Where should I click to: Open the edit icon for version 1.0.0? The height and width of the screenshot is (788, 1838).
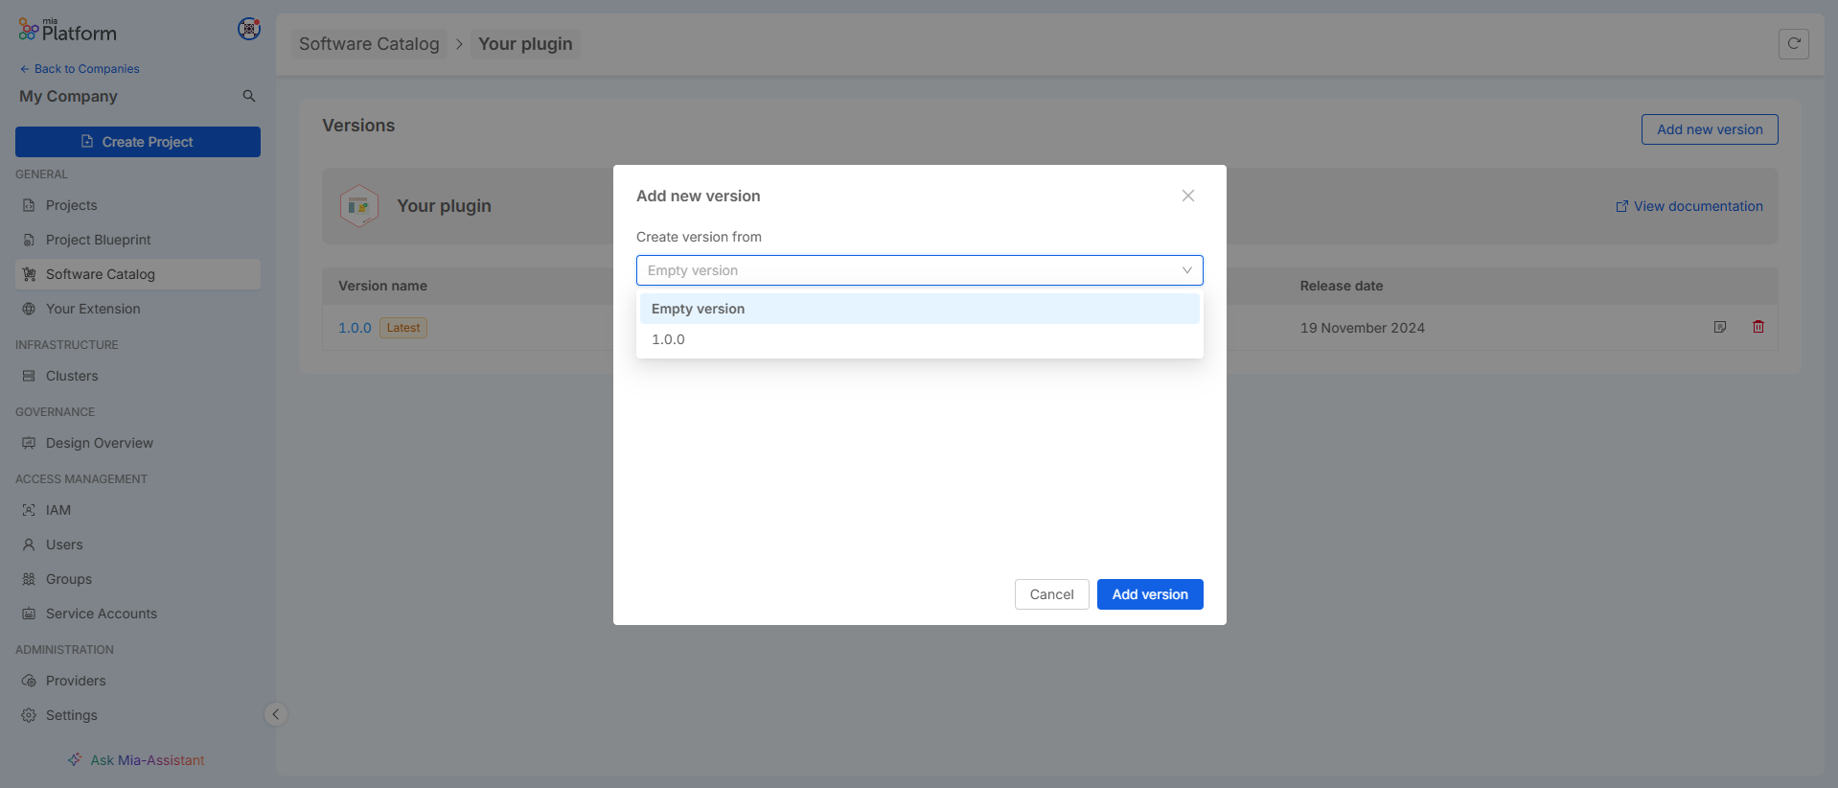pyautogui.click(x=1720, y=327)
